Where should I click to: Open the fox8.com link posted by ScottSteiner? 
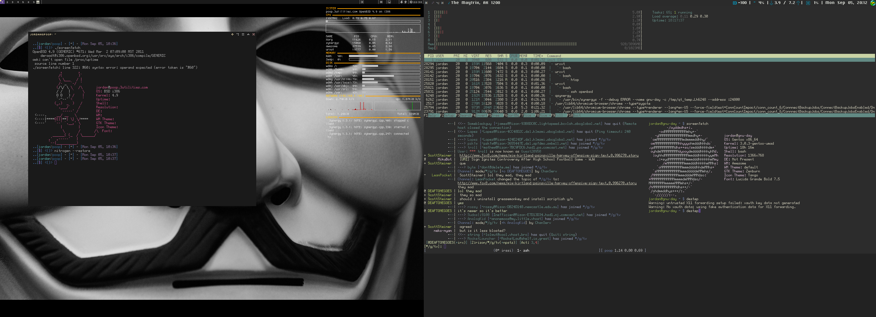[549, 155]
